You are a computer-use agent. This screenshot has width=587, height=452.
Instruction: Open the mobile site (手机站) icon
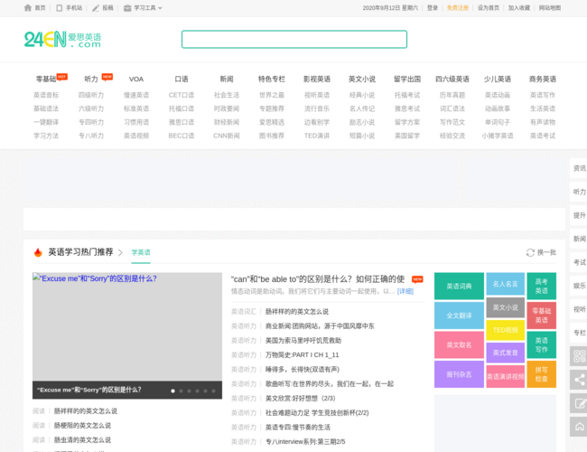pyautogui.click(x=59, y=8)
